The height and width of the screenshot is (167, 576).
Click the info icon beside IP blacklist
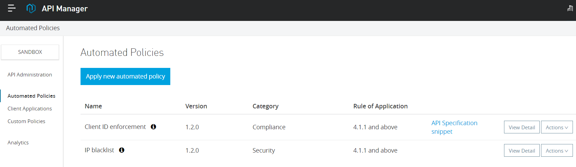point(122,150)
